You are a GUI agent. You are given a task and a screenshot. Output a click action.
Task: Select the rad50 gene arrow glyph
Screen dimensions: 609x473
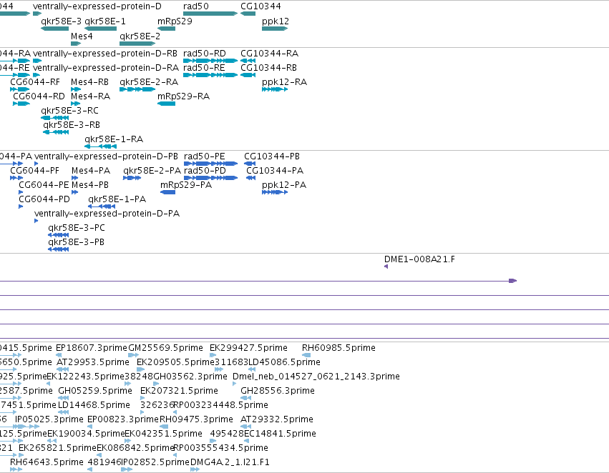(210, 14)
